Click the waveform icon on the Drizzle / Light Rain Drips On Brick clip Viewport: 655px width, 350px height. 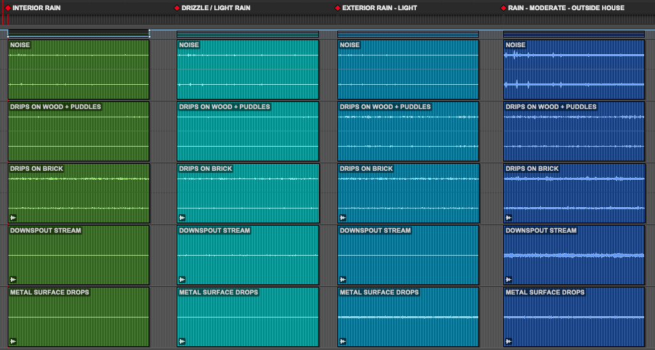pos(182,217)
